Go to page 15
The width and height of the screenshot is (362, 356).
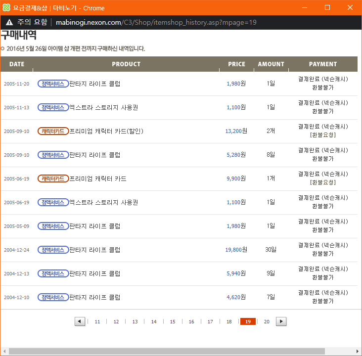[173, 321]
